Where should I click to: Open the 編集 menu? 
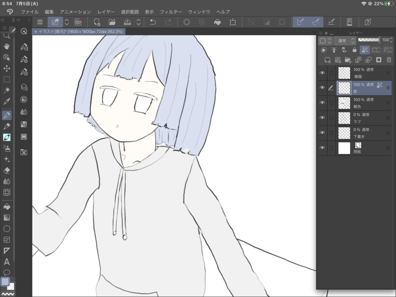coord(49,12)
